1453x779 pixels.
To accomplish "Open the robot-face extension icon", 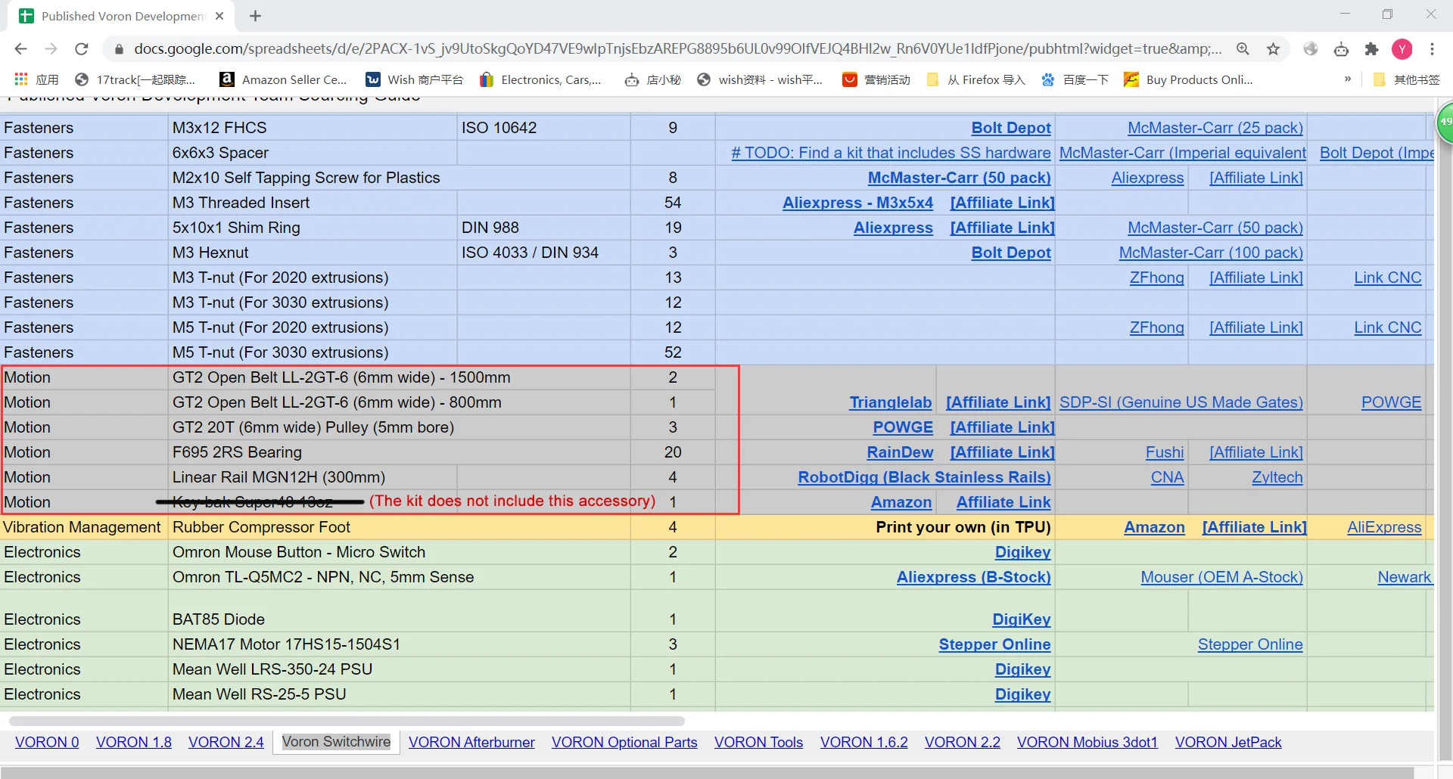I will pos(1341,49).
